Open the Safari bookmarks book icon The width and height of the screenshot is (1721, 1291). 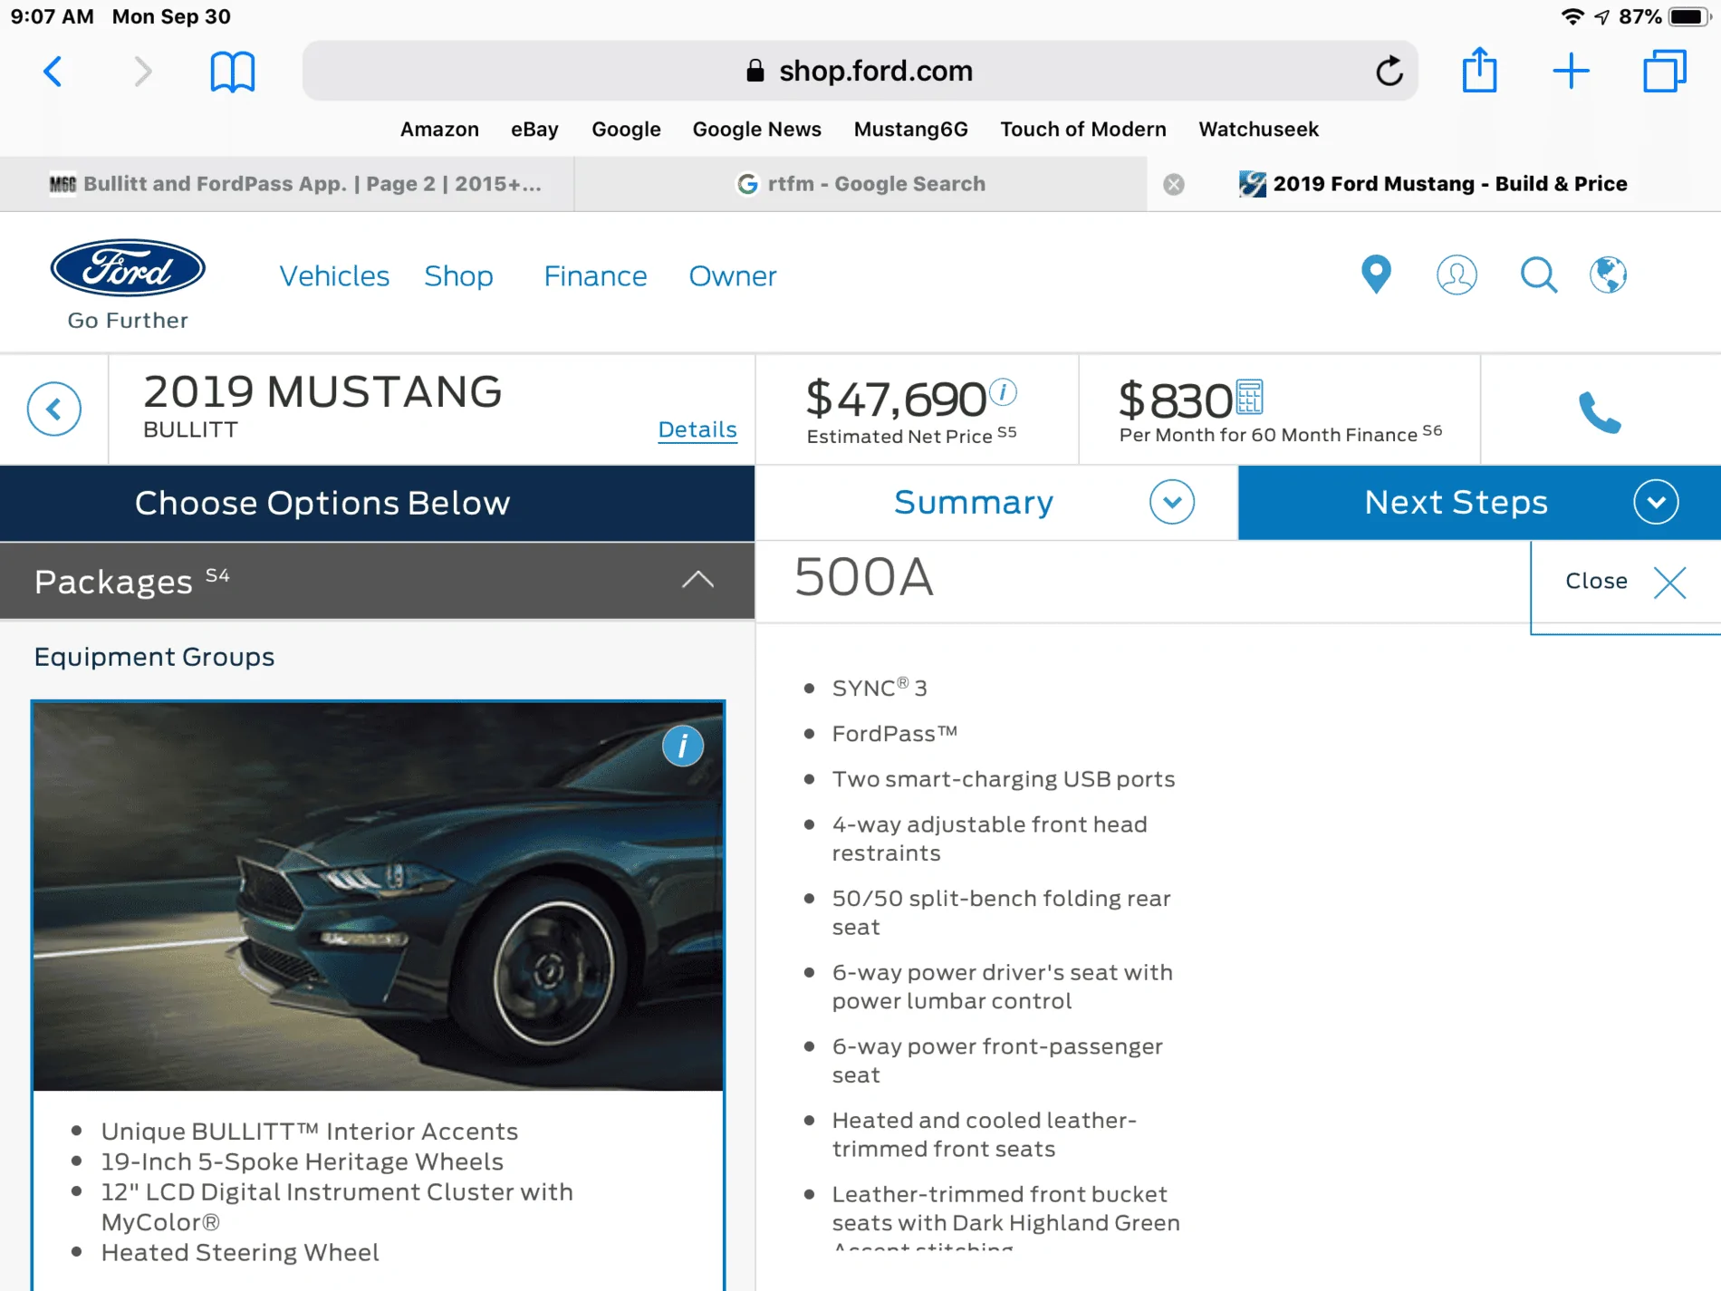233,71
